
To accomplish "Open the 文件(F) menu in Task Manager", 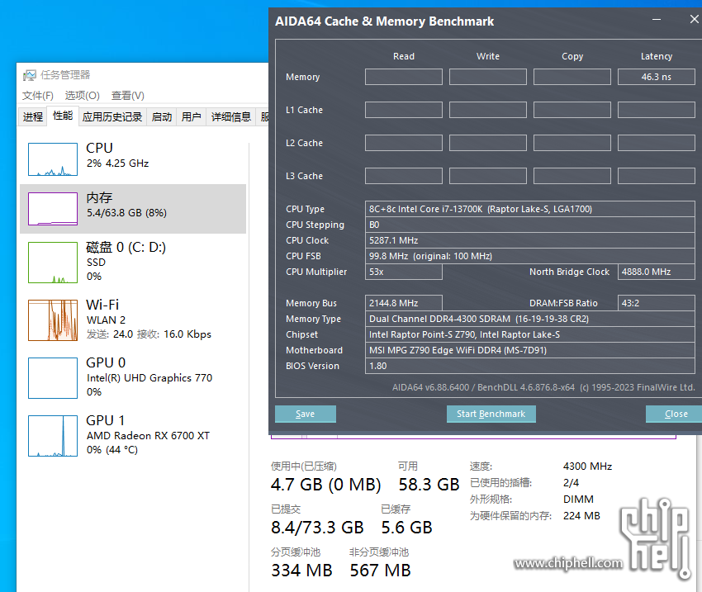I will click(x=38, y=96).
